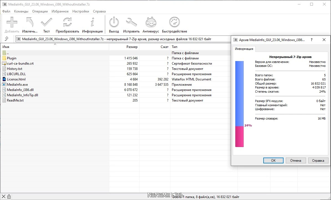Viewport: 331px width, 200px height.
Task: Click the MediaInfo_i386.dll file icon
Action: point(4,90)
